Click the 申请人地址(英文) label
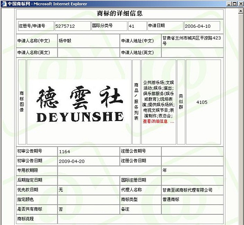Image resolution: width=244 pixels, height=225 pixels. (138, 53)
